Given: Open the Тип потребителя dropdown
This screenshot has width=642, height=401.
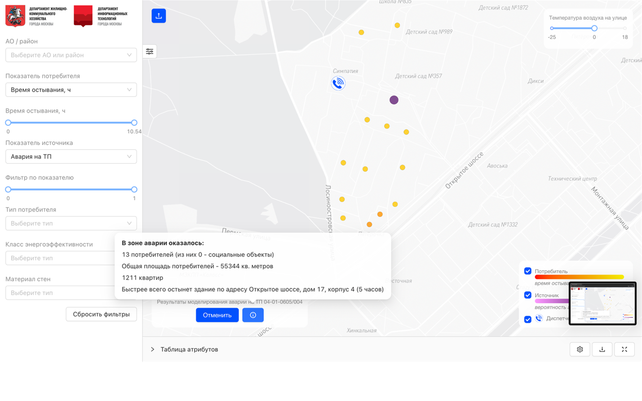Looking at the screenshot, I should click(71, 224).
